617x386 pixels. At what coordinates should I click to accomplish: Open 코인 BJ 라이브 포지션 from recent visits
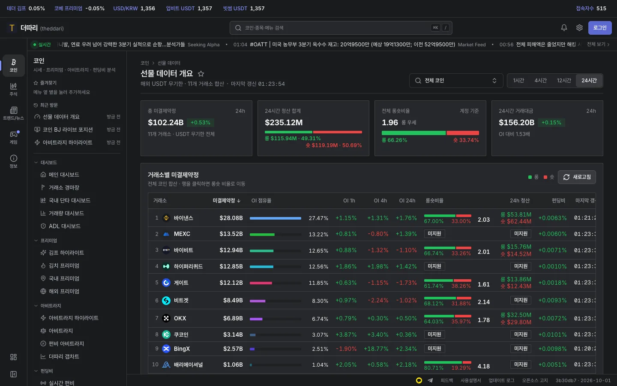coord(77,130)
